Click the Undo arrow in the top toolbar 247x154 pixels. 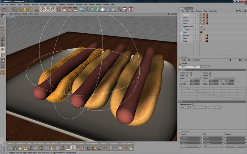(x=4, y=9)
